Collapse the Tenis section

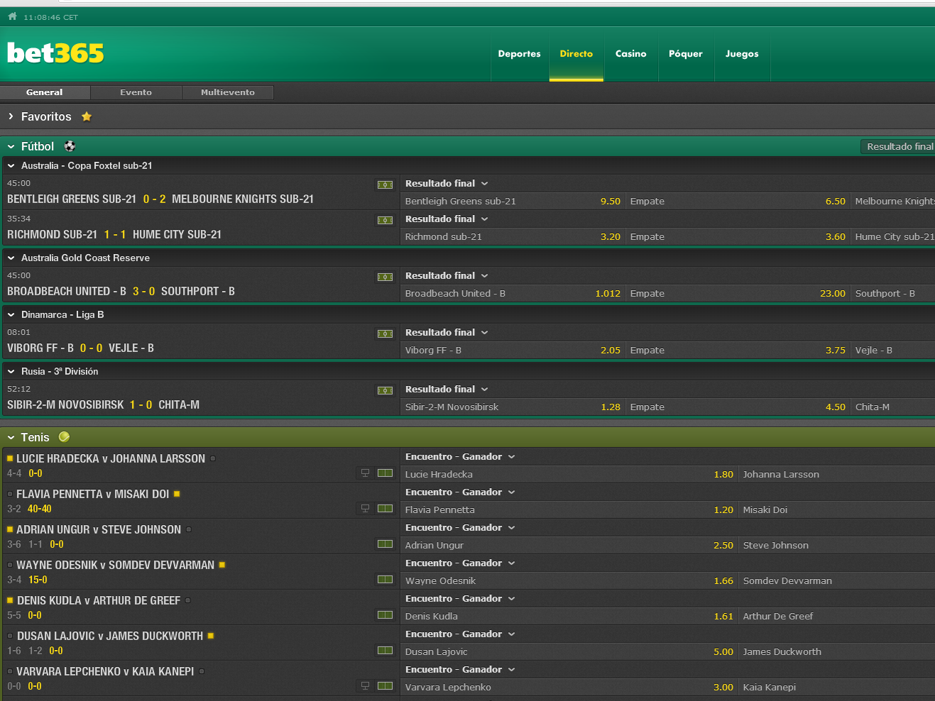(x=11, y=438)
